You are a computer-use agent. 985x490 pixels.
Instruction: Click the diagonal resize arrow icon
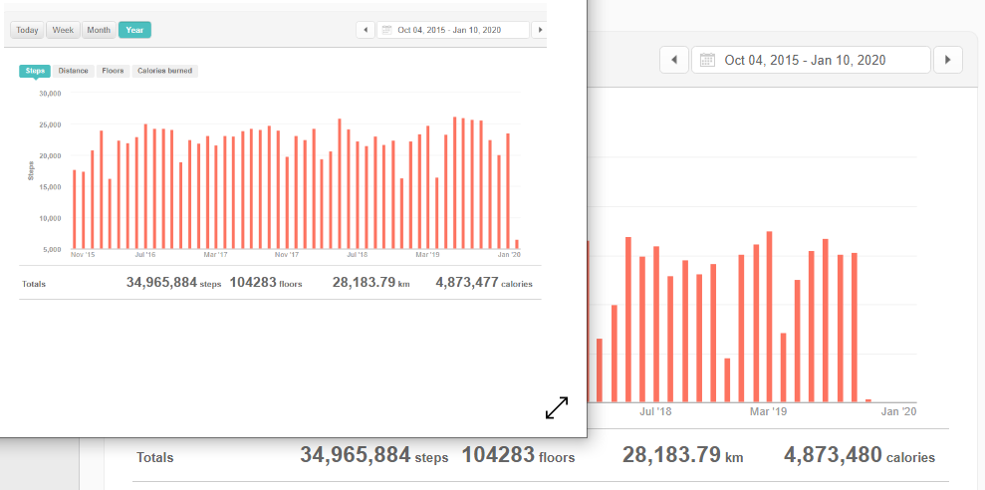[557, 408]
